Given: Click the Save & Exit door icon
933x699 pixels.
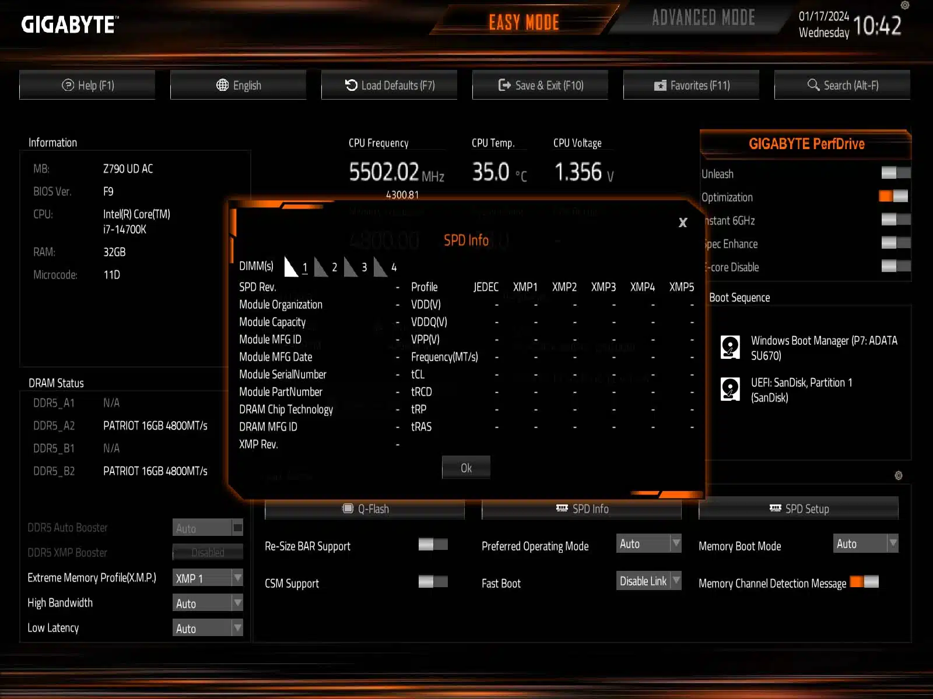Looking at the screenshot, I should [504, 85].
